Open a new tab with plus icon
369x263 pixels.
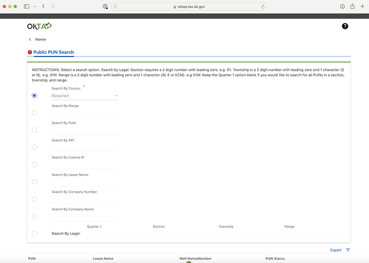[x=363, y=6]
